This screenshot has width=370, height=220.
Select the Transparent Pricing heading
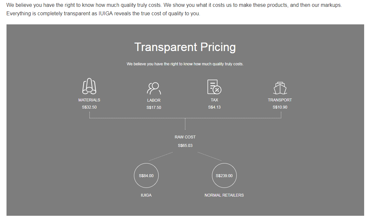[185, 47]
